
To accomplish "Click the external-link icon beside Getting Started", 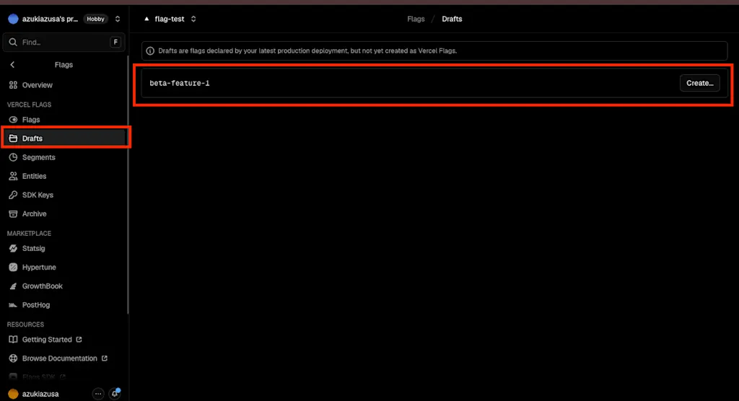I will pyautogui.click(x=79, y=339).
